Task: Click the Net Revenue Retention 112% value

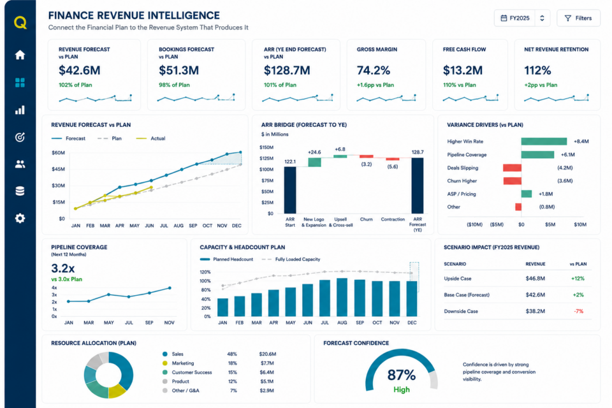Action: pyautogui.click(x=537, y=70)
